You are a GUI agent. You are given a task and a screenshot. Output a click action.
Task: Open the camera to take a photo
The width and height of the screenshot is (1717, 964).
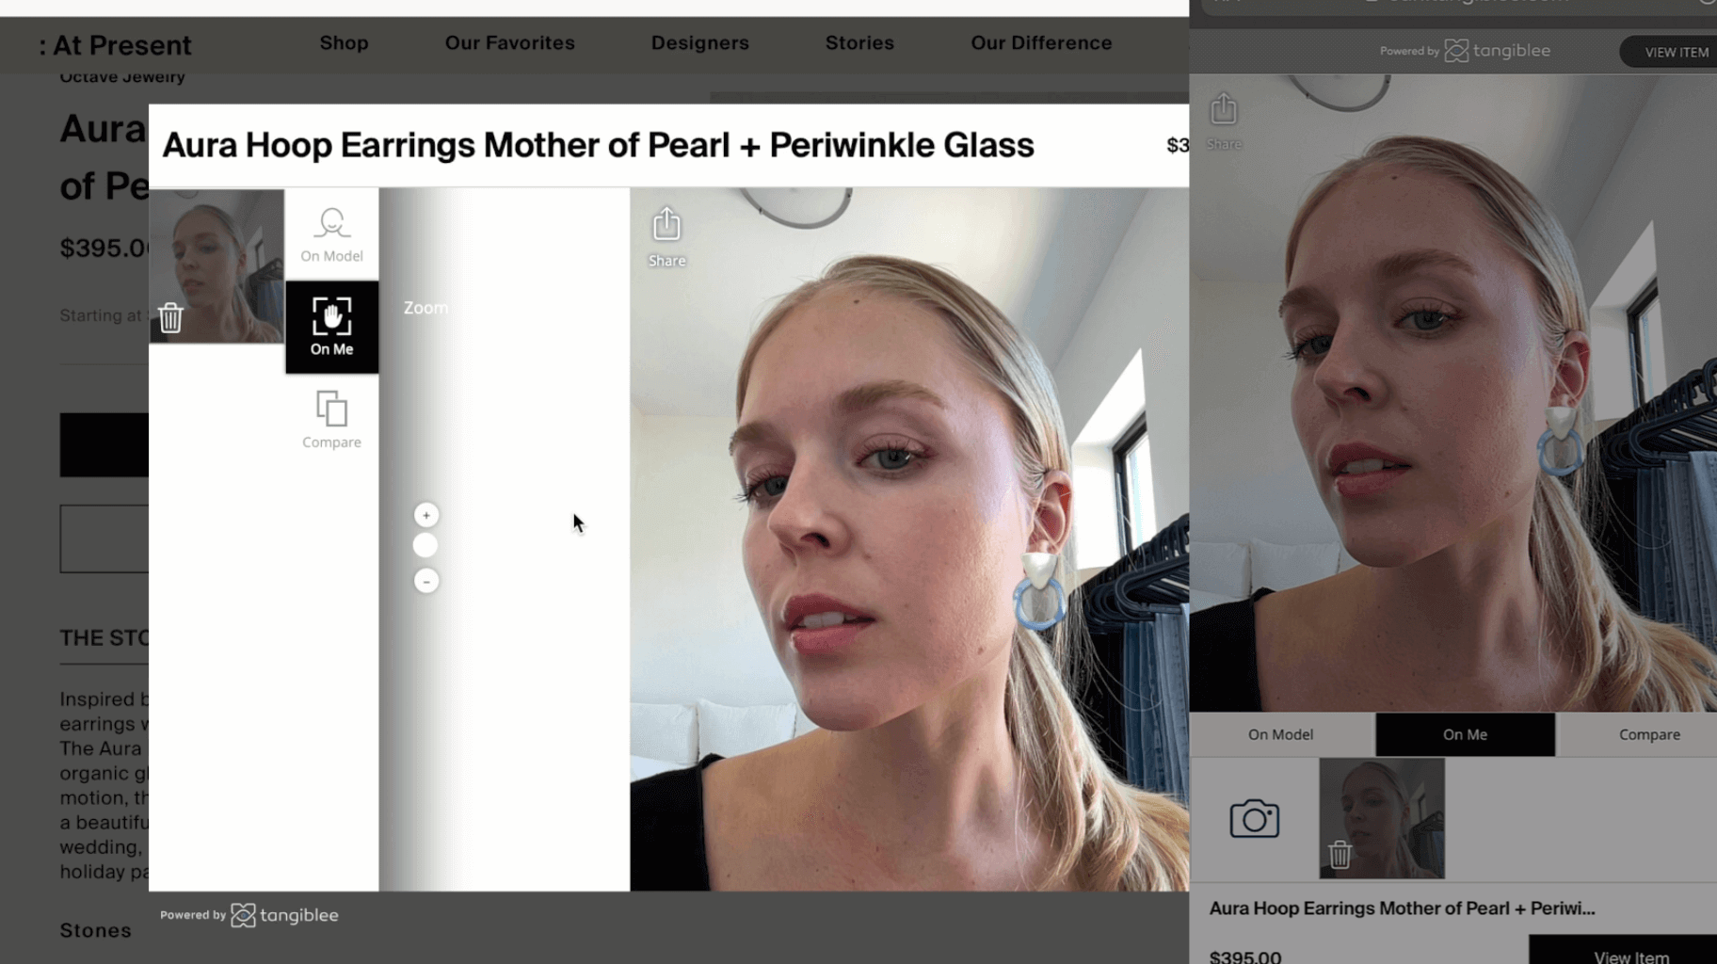pyautogui.click(x=1254, y=819)
